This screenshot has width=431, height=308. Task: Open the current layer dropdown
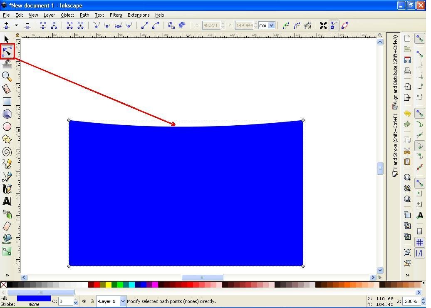click(110, 301)
